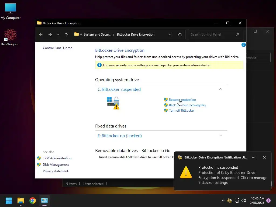Show hidden tray icons chevron

[x=223, y=201]
